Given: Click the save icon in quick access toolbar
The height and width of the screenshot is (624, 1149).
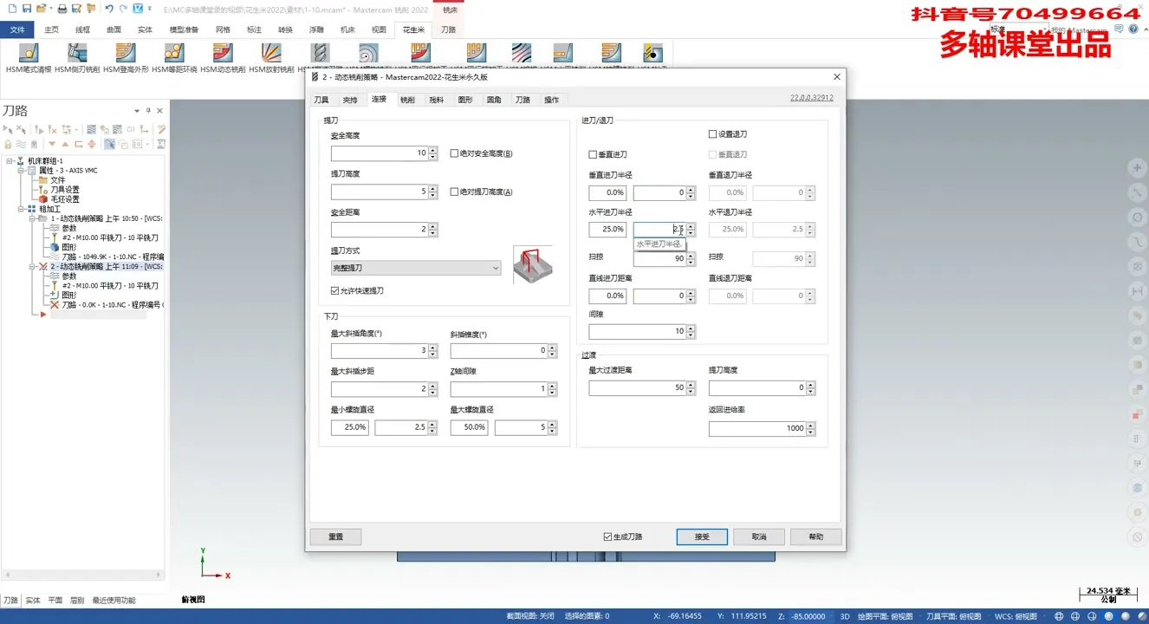Looking at the screenshot, I should click(27, 9).
